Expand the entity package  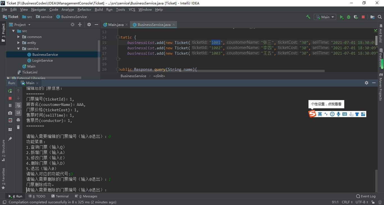pyautogui.click(x=19, y=43)
